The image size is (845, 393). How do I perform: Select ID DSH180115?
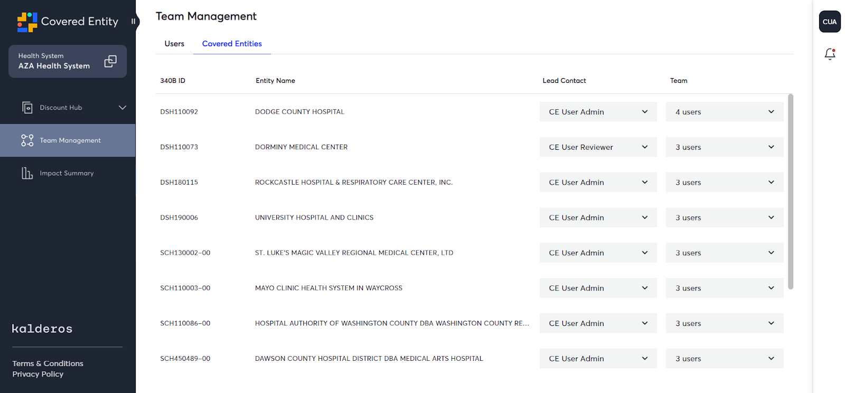pos(179,183)
